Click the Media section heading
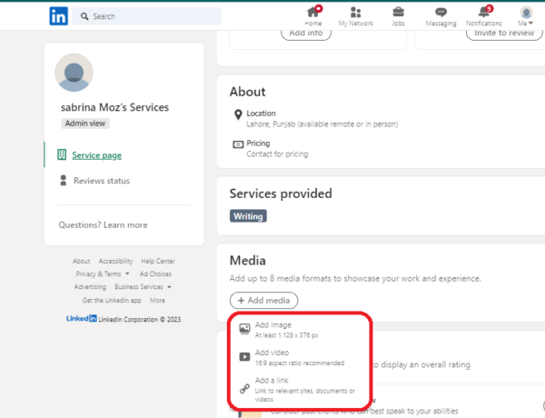This screenshot has height=418, width=545. coord(247,261)
